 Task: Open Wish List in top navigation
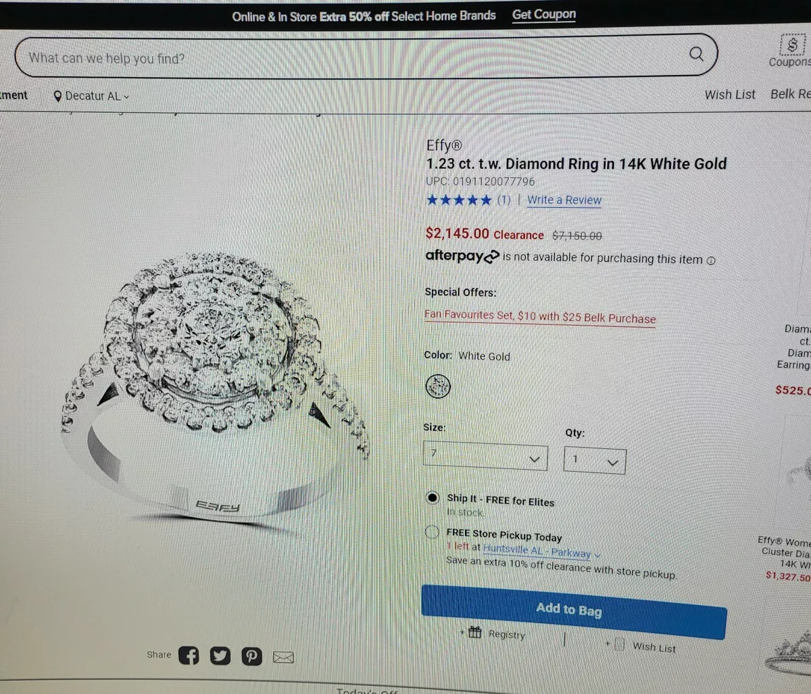tap(730, 95)
